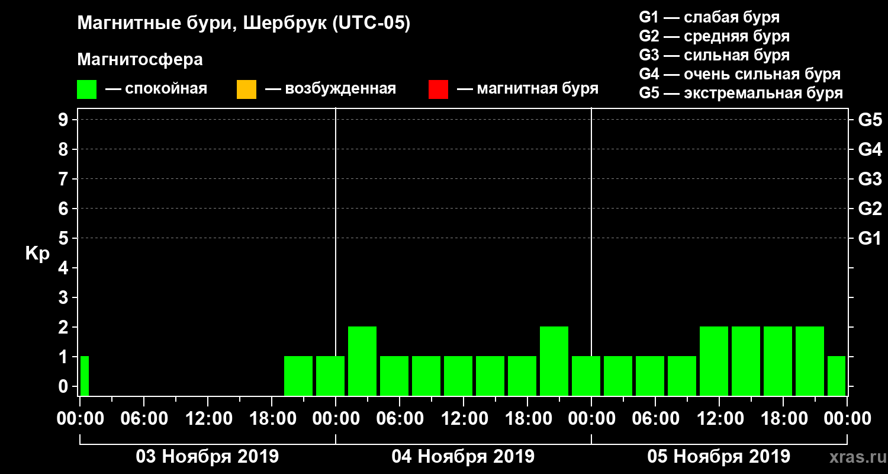Click the 'Kp' axis label
888x474 pixels.
point(38,254)
